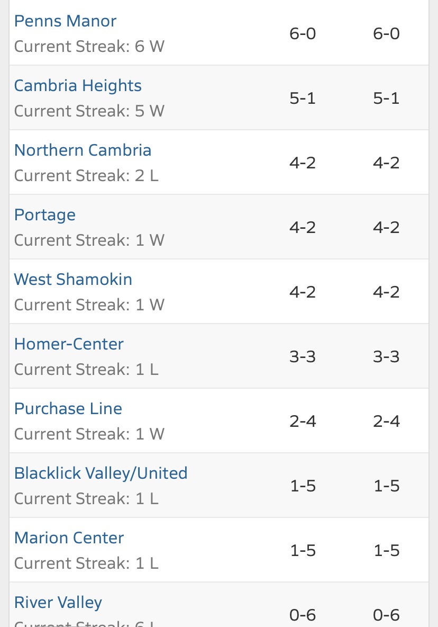
Task: Open the Blacklick Valley/United team link
Action: click(x=101, y=473)
